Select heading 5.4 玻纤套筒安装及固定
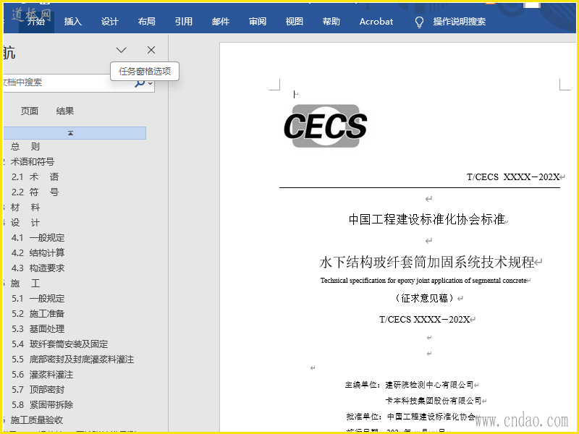This screenshot has width=579, height=434. (x=60, y=344)
